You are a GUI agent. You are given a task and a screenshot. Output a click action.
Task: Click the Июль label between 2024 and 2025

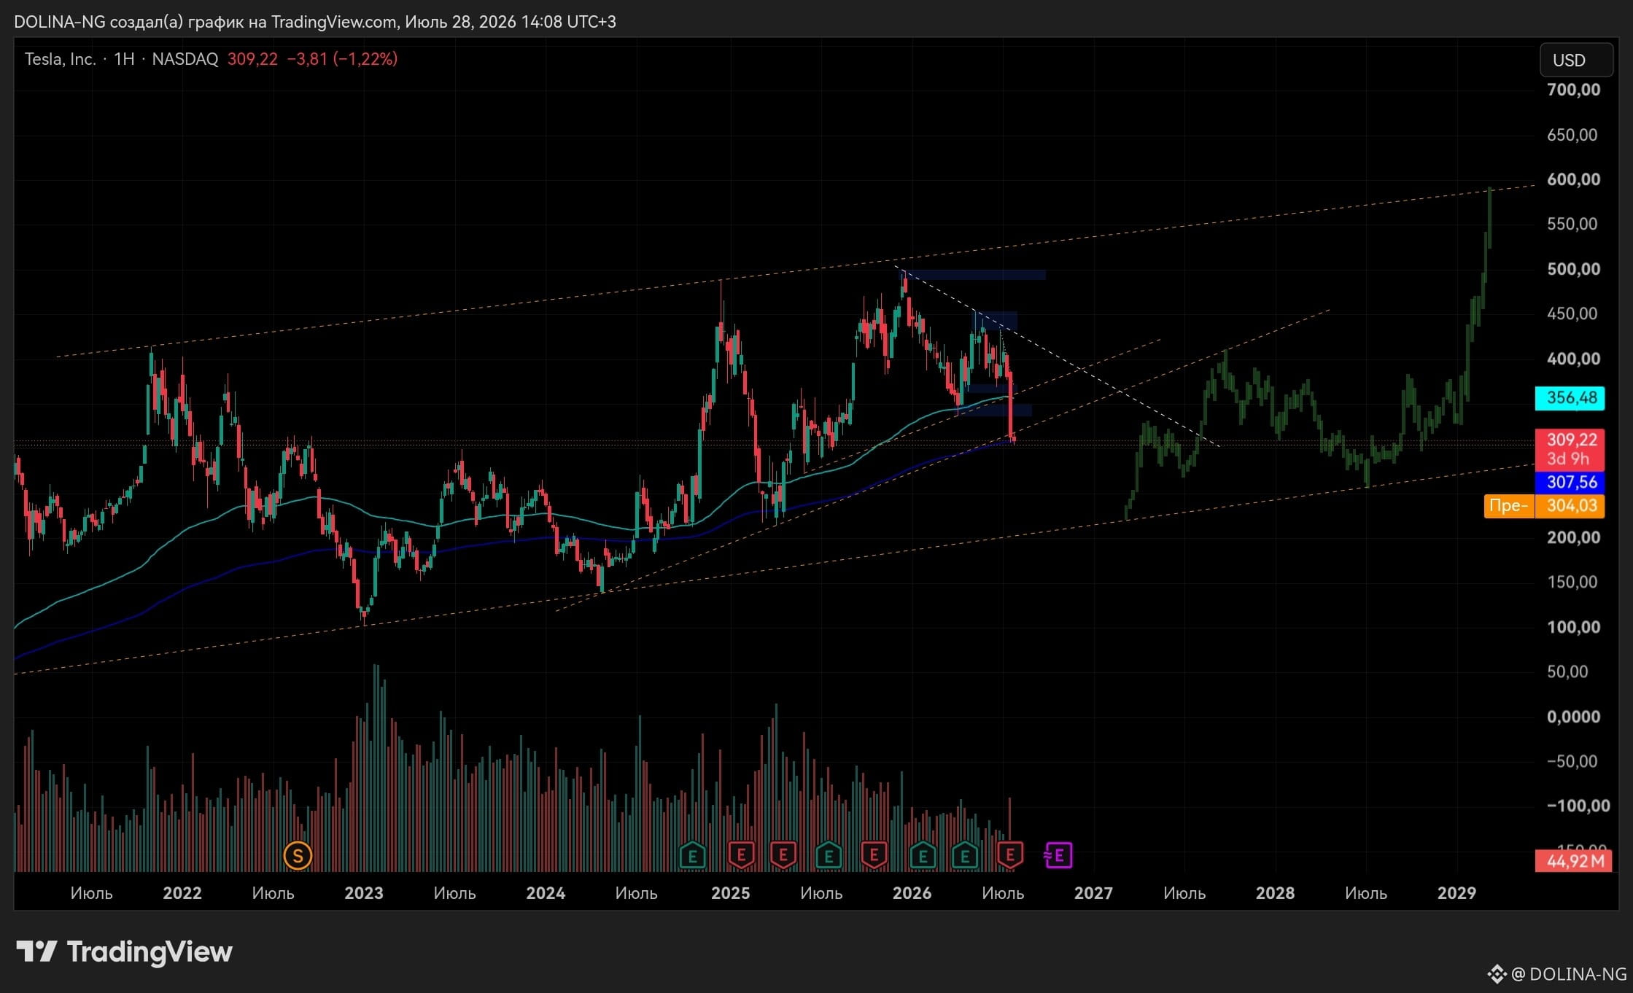[636, 893]
